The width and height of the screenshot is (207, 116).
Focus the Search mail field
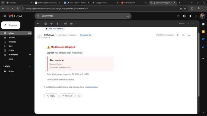click(x=83, y=16)
